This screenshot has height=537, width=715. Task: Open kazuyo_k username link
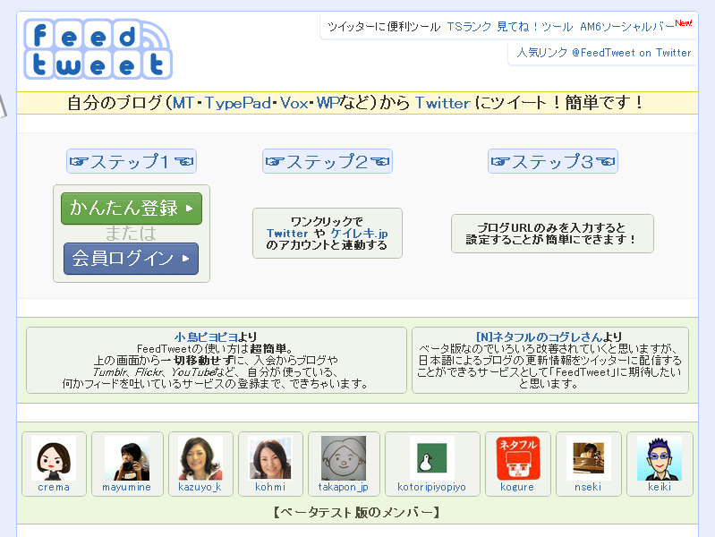pyautogui.click(x=200, y=487)
